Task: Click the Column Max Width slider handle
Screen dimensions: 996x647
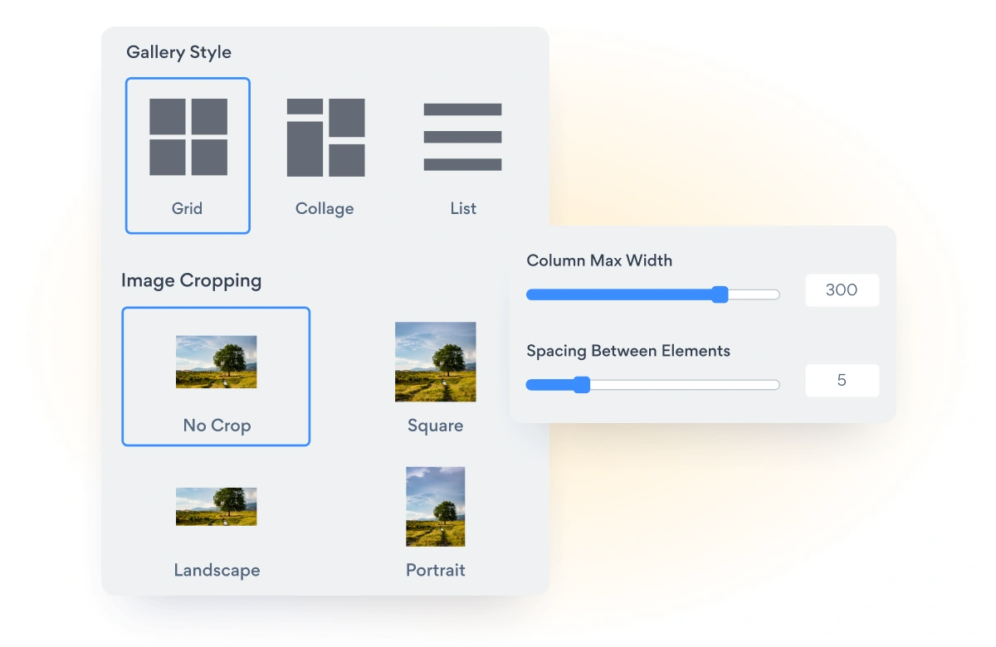Action: pyautogui.click(x=720, y=294)
